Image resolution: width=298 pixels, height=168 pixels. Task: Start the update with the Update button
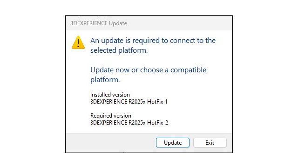point(173,143)
